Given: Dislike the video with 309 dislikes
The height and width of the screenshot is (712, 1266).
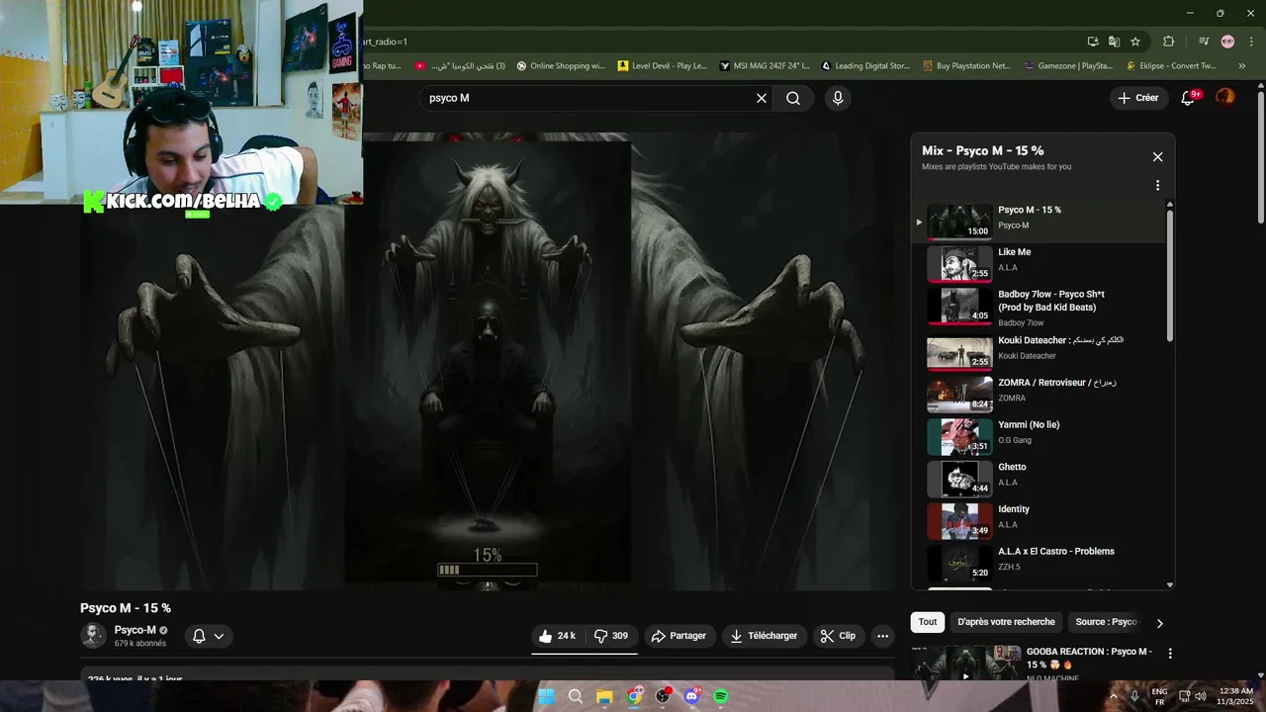Looking at the screenshot, I should pos(611,636).
